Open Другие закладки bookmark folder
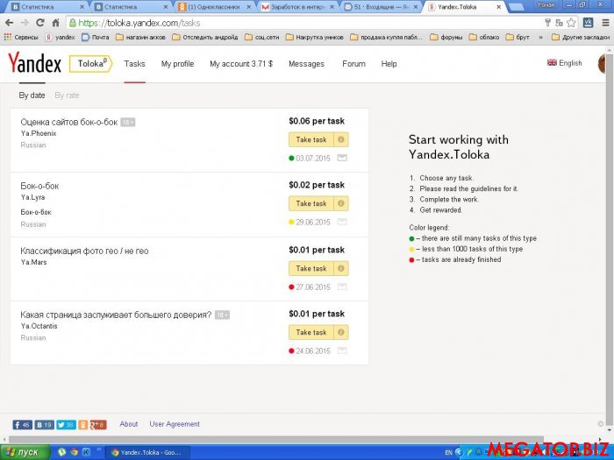The image size is (614, 460). tap(581, 37)
